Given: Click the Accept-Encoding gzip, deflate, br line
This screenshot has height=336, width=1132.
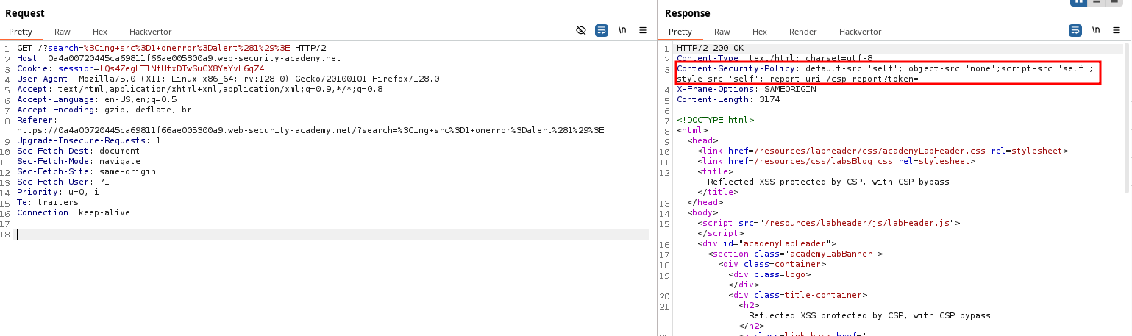Looking at the screenshot, I should (x=104, y=110).
